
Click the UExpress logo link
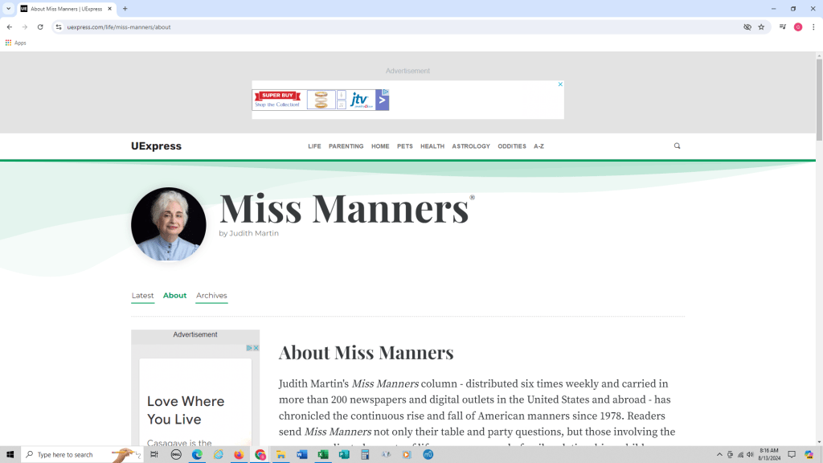[156, 146]
